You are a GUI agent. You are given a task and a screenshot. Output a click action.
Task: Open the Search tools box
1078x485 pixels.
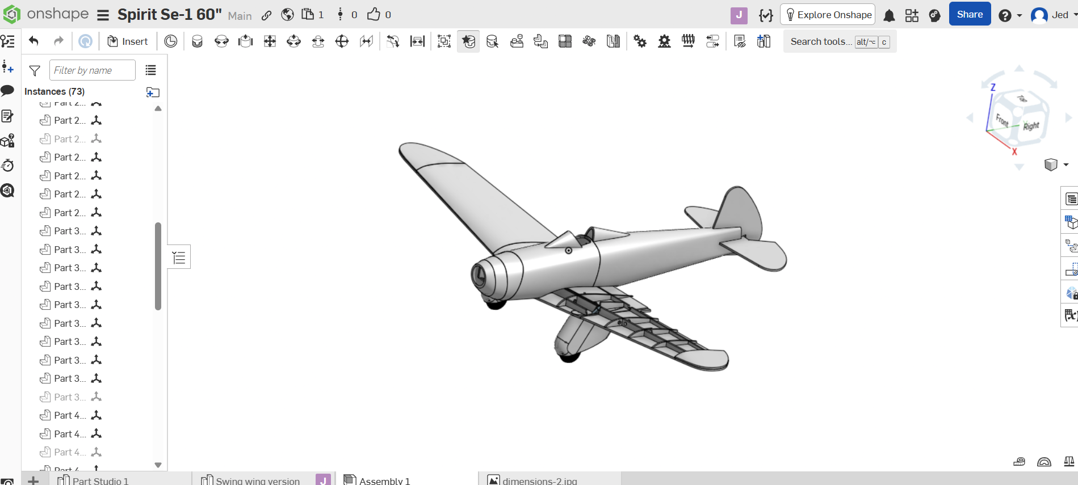[840, 41]
